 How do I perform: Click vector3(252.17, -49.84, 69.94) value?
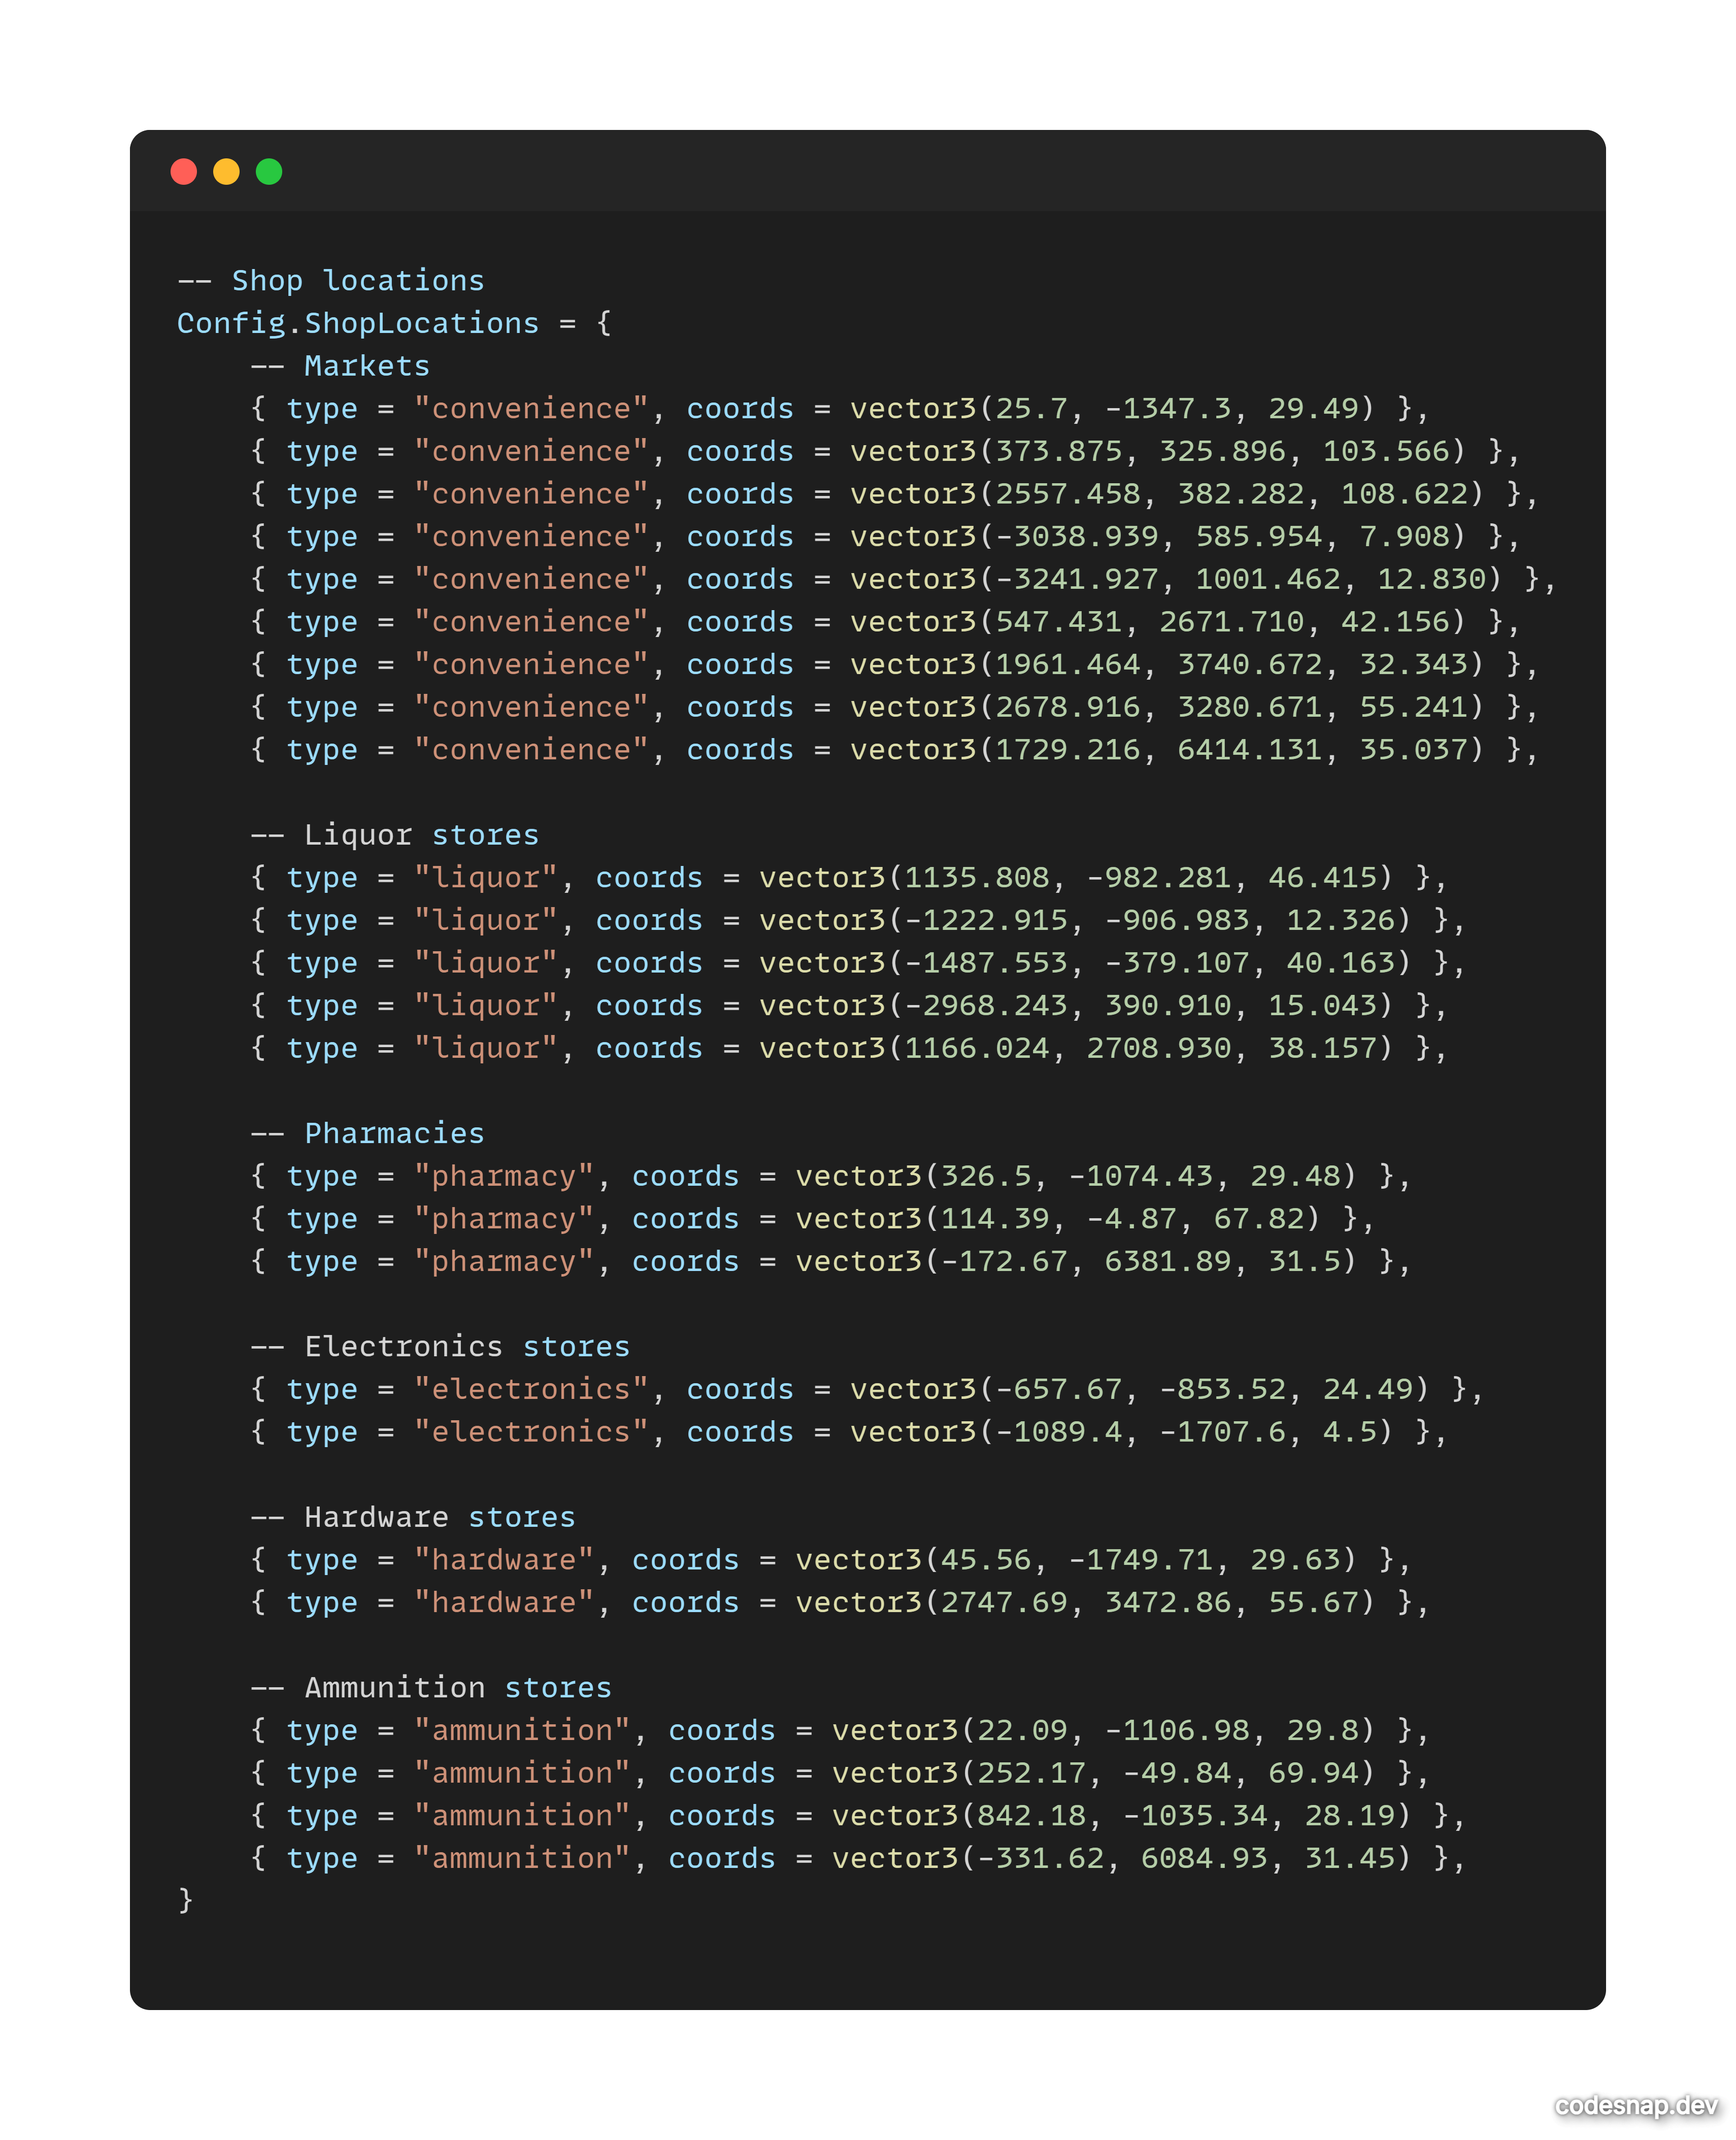tap(1104, 1774)
